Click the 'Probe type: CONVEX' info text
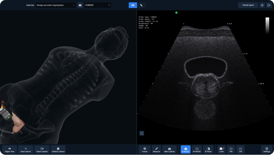Viewport: 274px width, 155px height. pos(147,17)
